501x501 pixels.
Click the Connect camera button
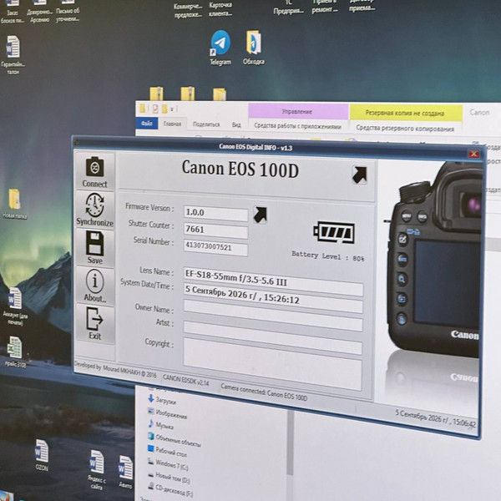(x=95, y=171)
